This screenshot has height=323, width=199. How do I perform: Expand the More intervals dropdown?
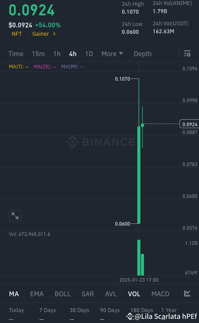point(112,54)
